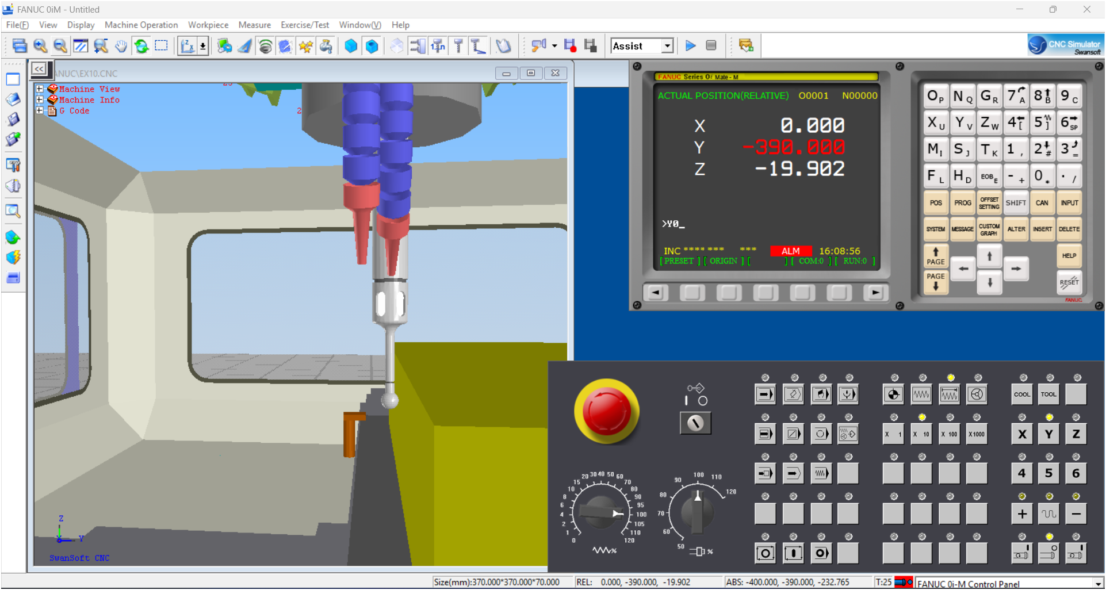
Task: Click the jog plus direction button
Action: (1022, 514)
